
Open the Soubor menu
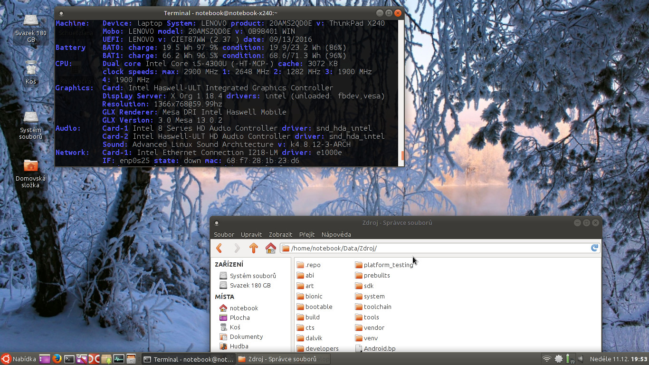pyautogui.click(x=224, y=234)
